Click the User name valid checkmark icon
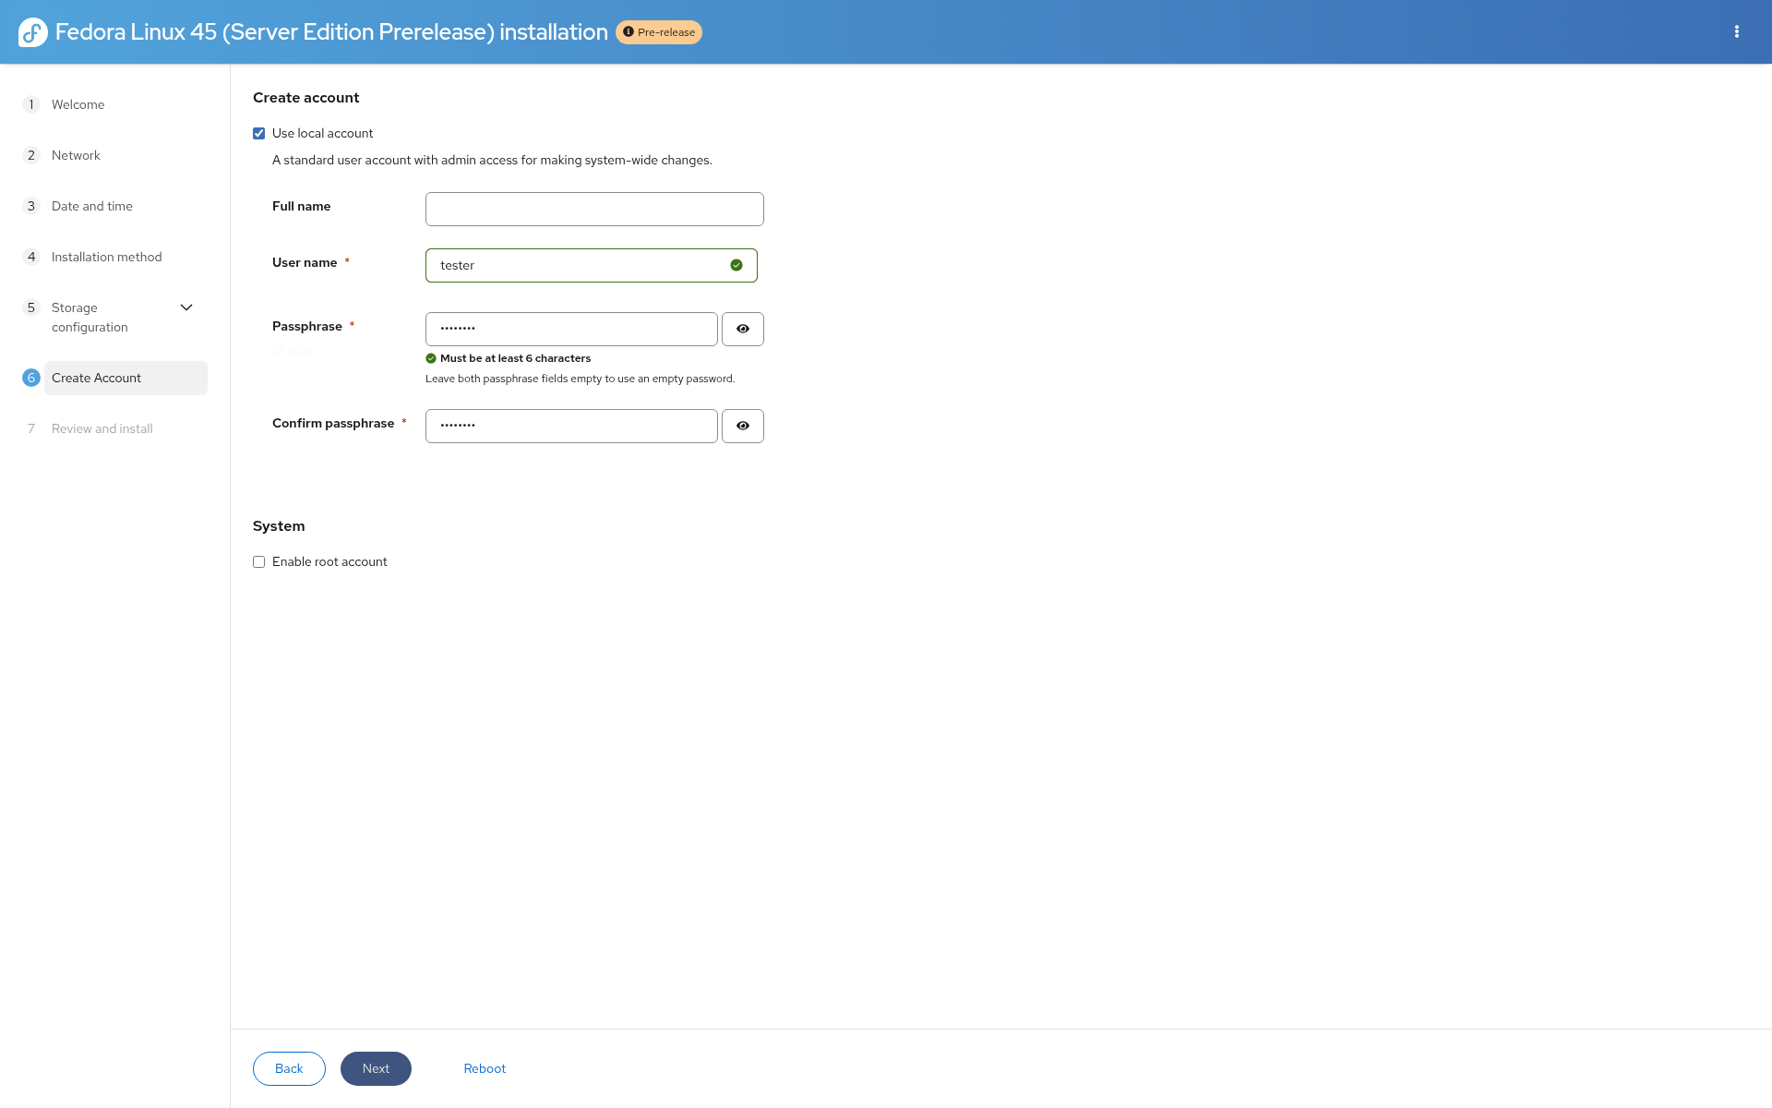This screenshot has height=1108, width=1772. [736, 265]
